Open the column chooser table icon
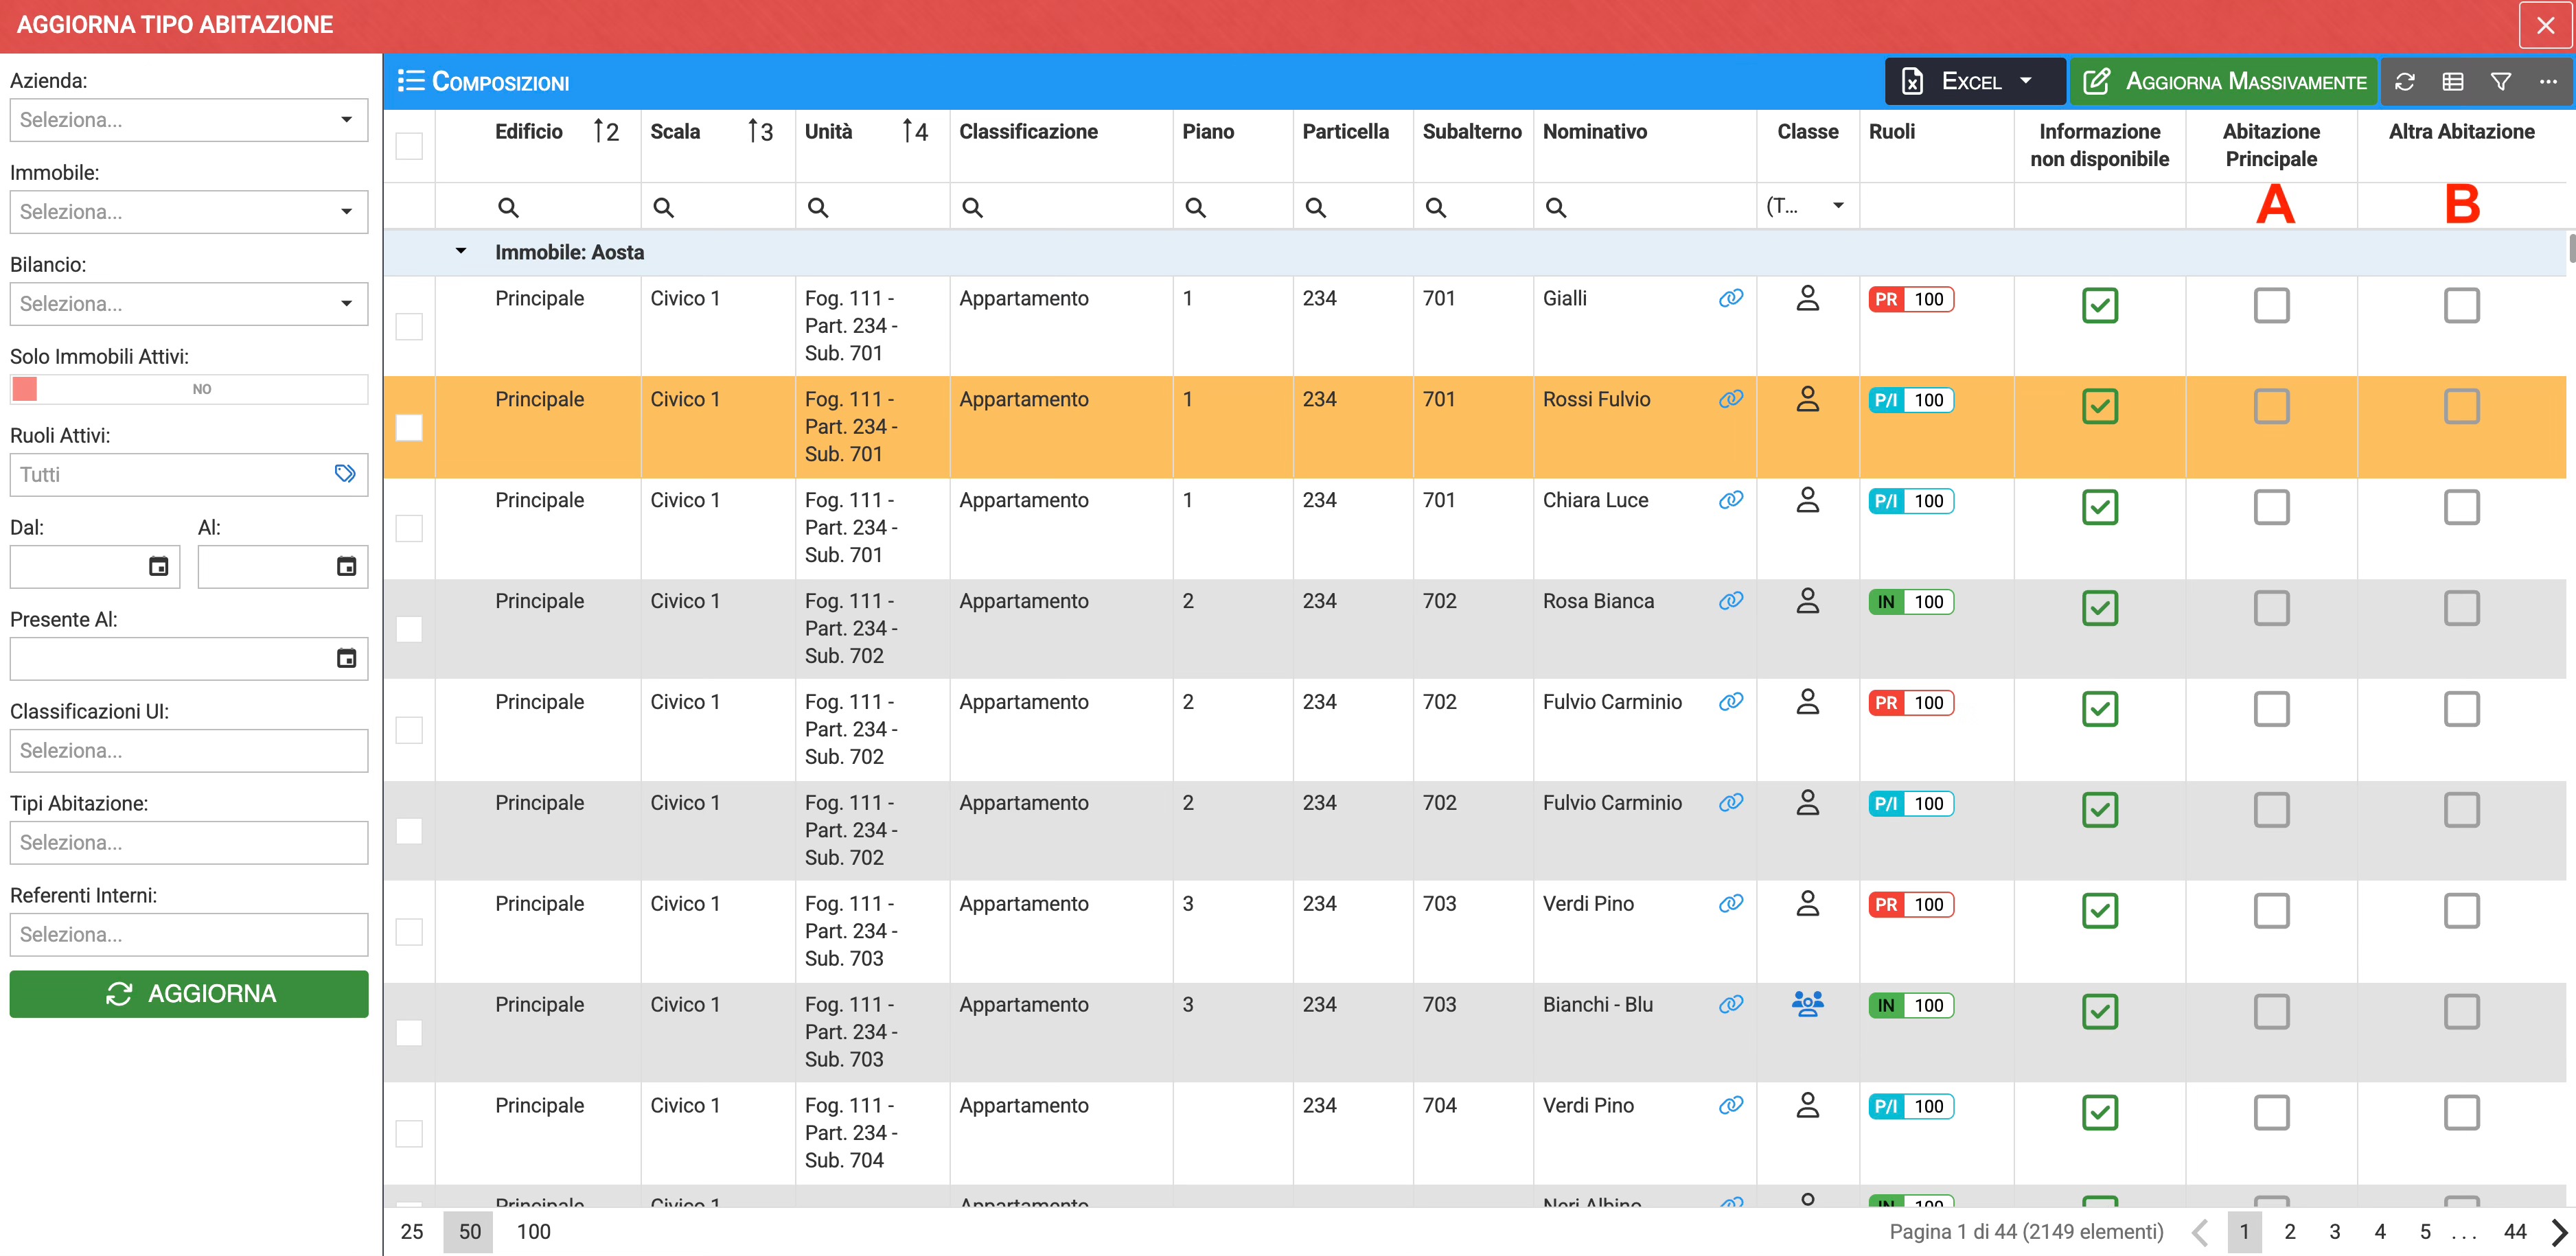This screenshot has height=1256, width=2576. (x=2453, y=82)
